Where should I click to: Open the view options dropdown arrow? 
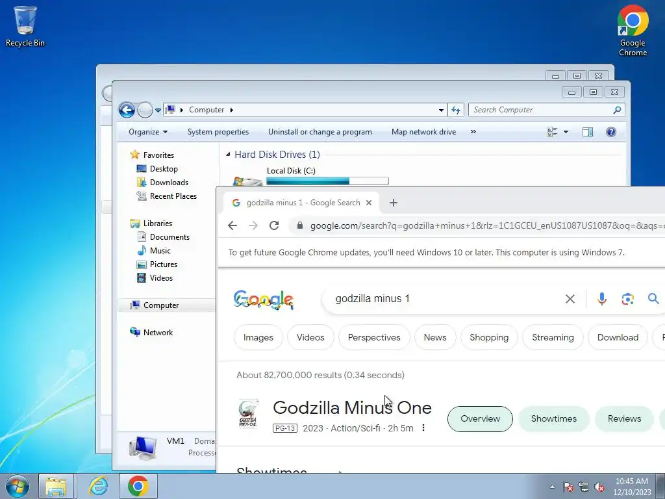566,132
